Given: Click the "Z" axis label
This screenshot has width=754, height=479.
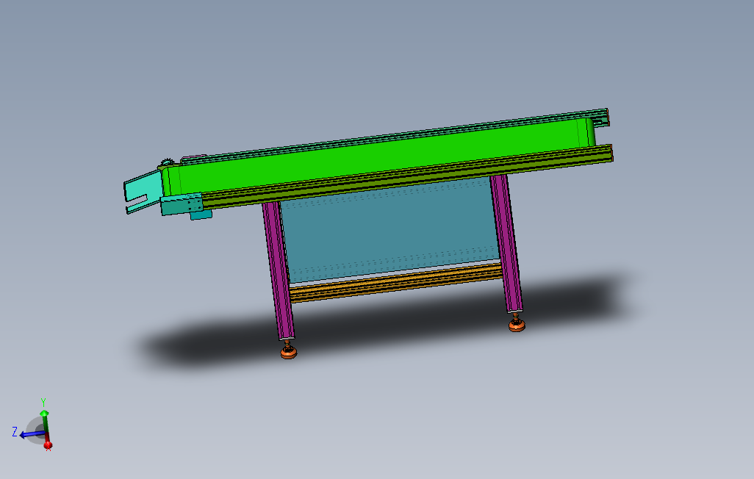Looking at the screenshot, I should (x=15, y=432).
